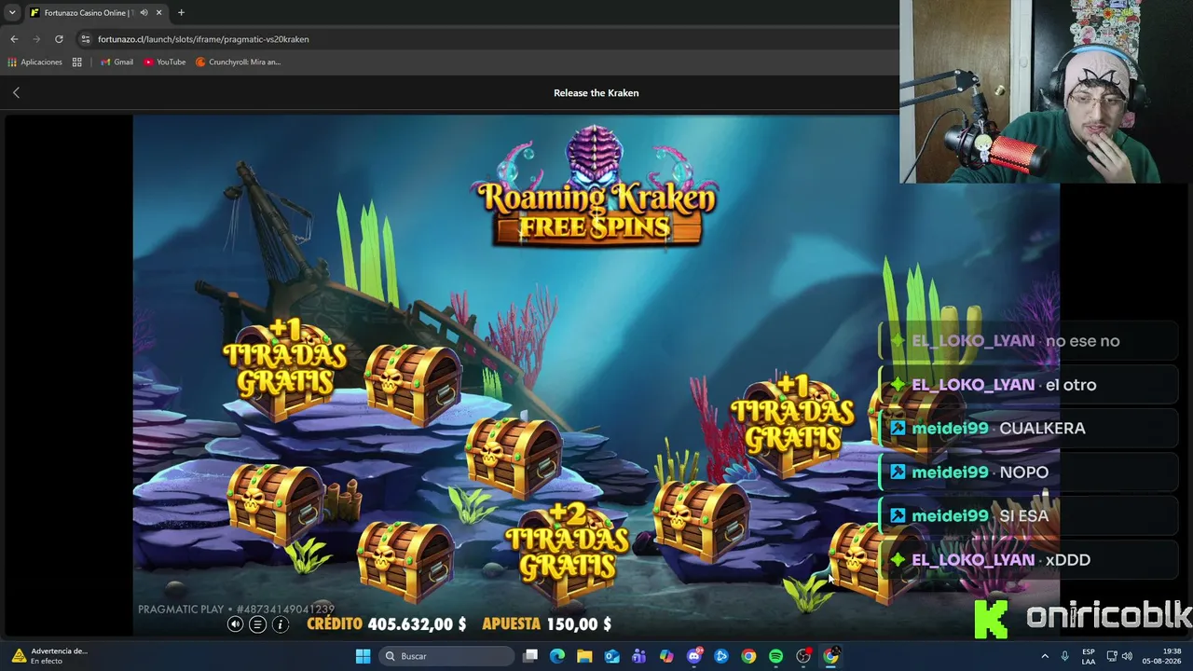Open the tab groups grid icon in bookmarks bar
This screenshot has width=1193, height=671.
(77, 62)
